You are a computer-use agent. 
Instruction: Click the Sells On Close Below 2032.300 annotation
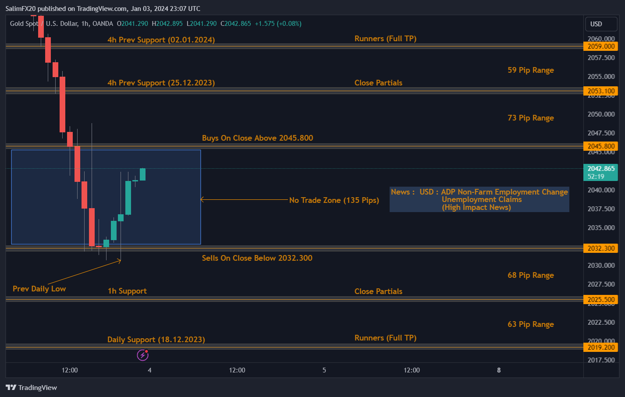point(257,258)
